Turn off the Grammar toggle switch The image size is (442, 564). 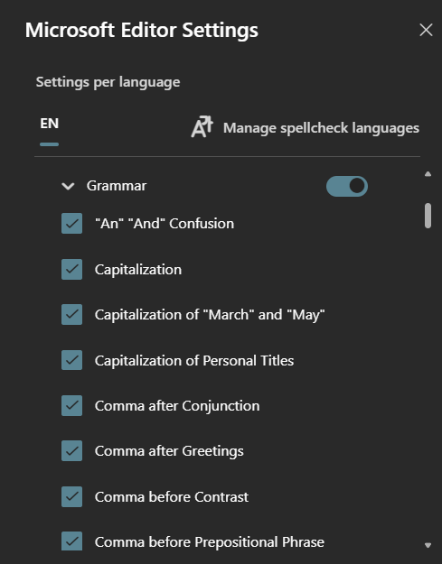[347, 186]
